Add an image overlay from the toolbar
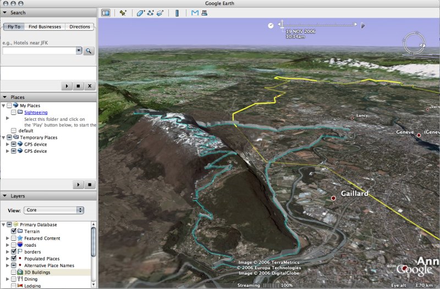 (160, 13)
